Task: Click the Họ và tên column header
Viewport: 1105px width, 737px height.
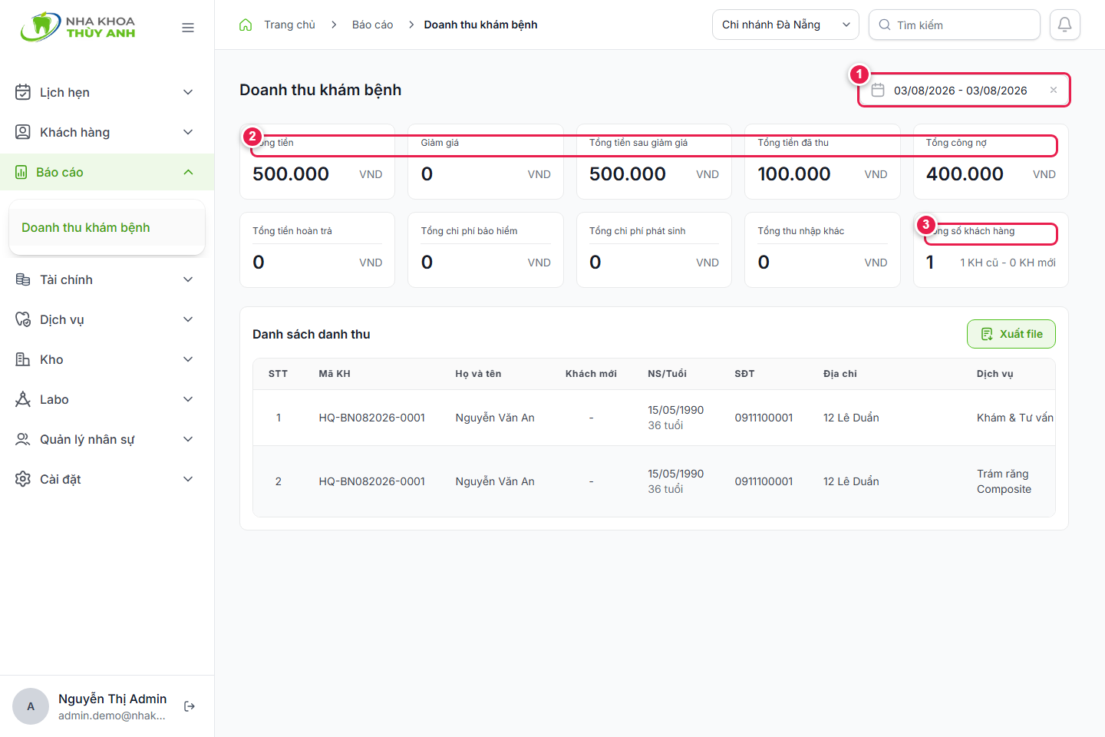Action: [478, 374]
